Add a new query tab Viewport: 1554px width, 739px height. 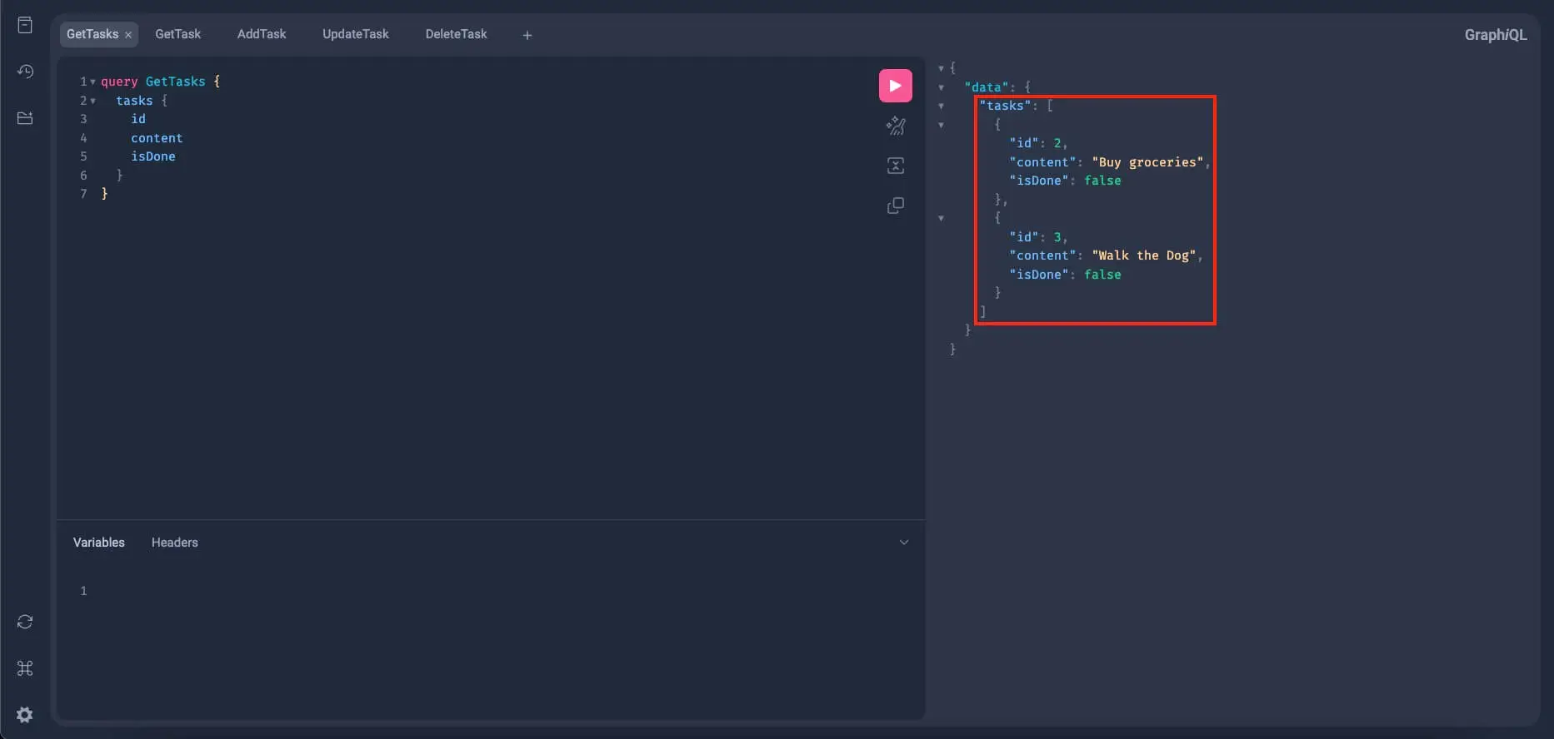pos(527,35)
